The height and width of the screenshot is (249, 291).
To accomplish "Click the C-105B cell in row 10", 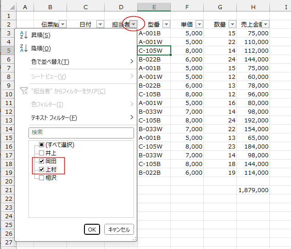I will 154,94.
